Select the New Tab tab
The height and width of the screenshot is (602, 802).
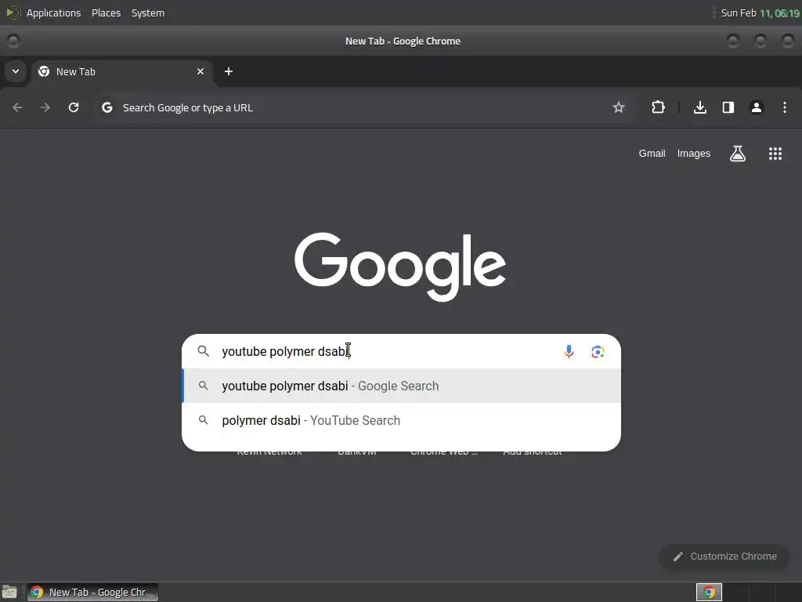click(123, 71)
